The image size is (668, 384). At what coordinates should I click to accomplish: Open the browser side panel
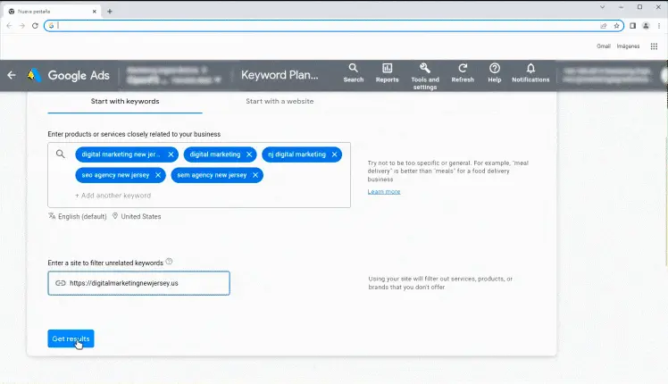[x=632, y=26]
